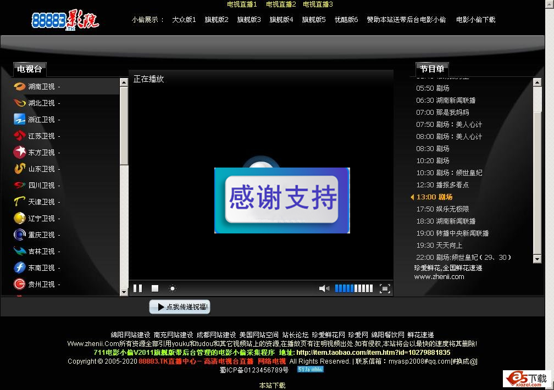Image resolution: width=554 pixels, height=390 pixels.
Task: Click the 06:30 湖南新闻联播 program entry
Action: [x=446, y=101]
